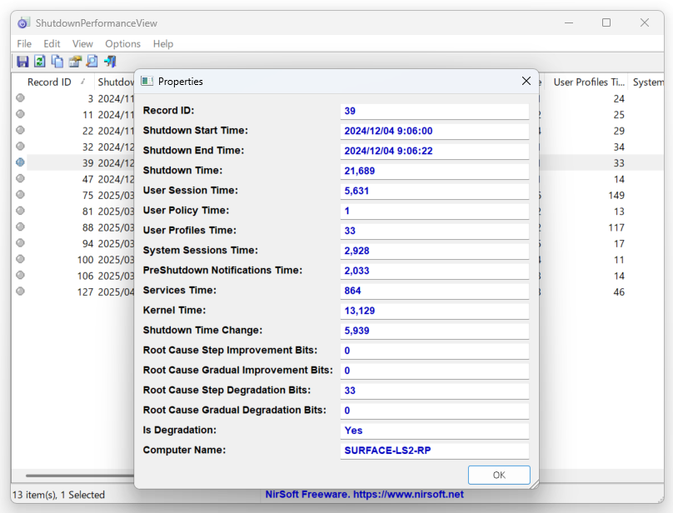The image size is (673, 513).
Task: Select the row icon for record 100
Action: pos(20,259)
